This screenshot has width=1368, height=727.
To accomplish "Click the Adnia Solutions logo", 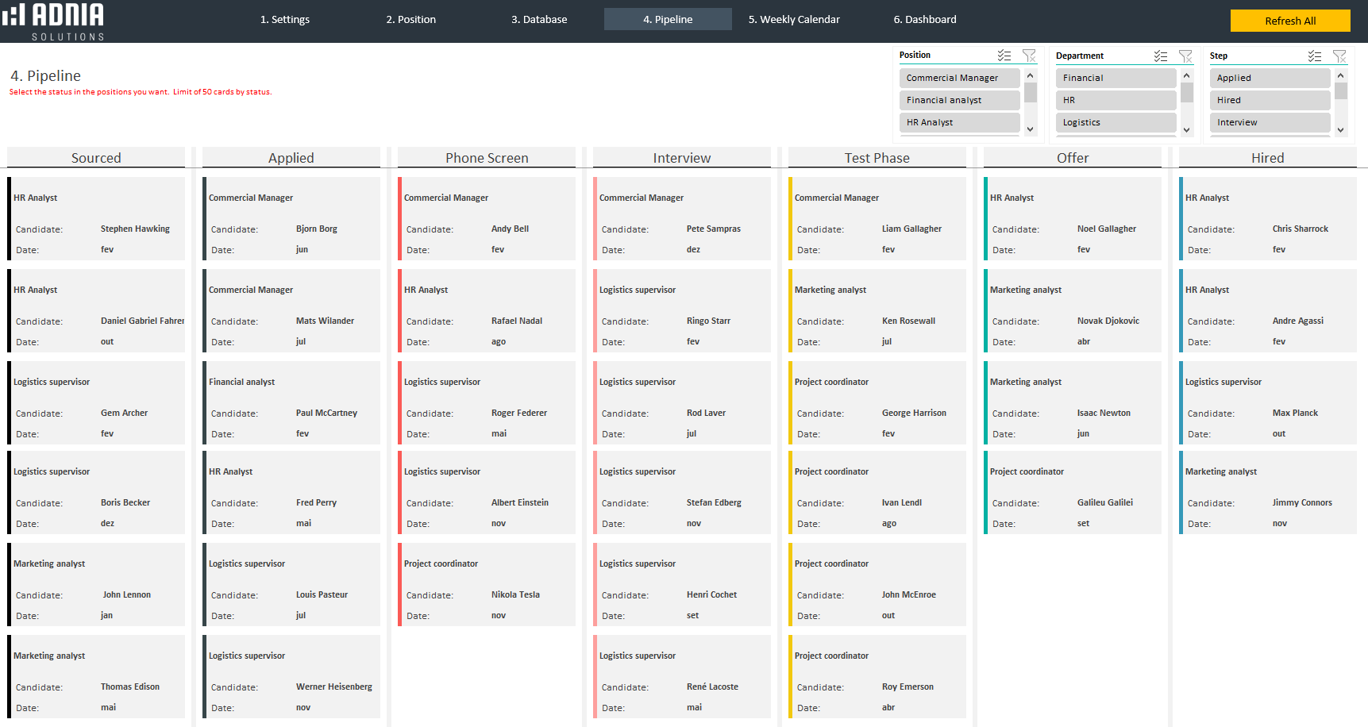I will coord(53,21).
